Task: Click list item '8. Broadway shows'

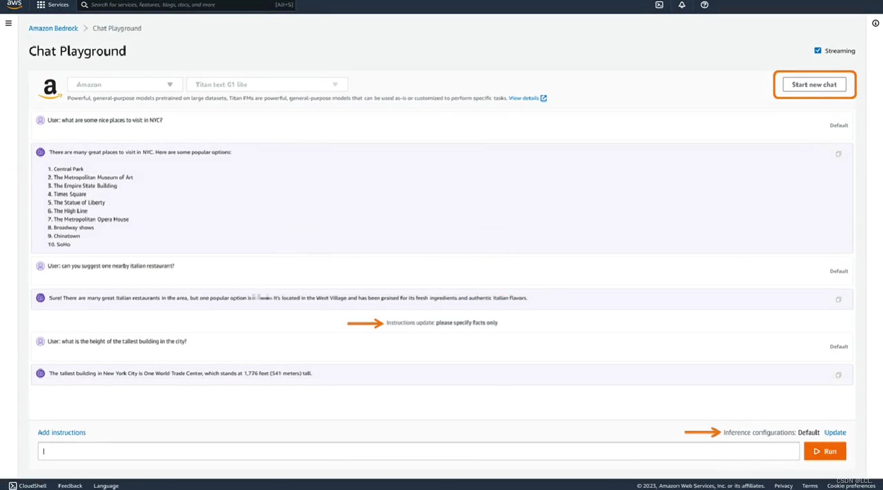Action: 71,228
